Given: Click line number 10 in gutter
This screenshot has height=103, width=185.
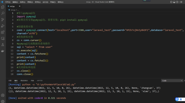Looking at the screenshot, I should coord(12,47).
